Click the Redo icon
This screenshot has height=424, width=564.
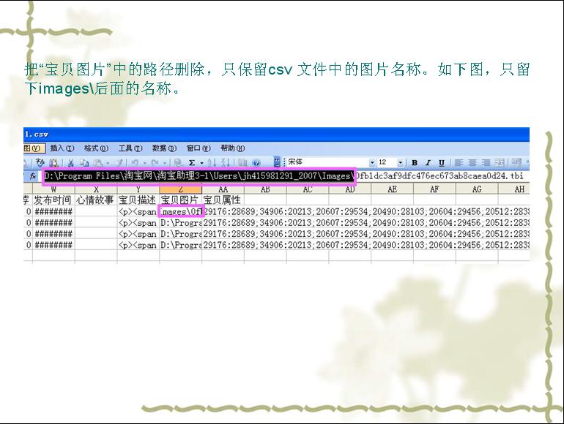pyautogui.click(x=155, y=162)
